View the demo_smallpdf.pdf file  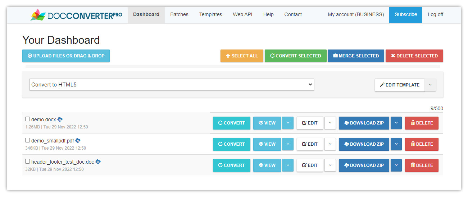tap(267, 144)
